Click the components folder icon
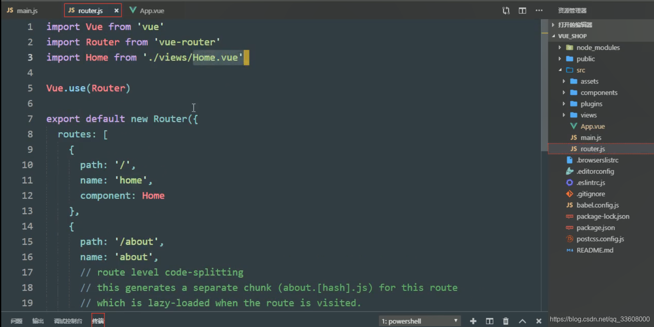 (574, 92)
